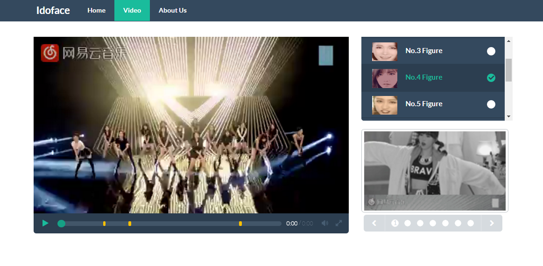The height and width of the screenshot is (266, 543).
Task: Uncheck the No.4 Figure checkmark
Action: [x=491, y=78]
